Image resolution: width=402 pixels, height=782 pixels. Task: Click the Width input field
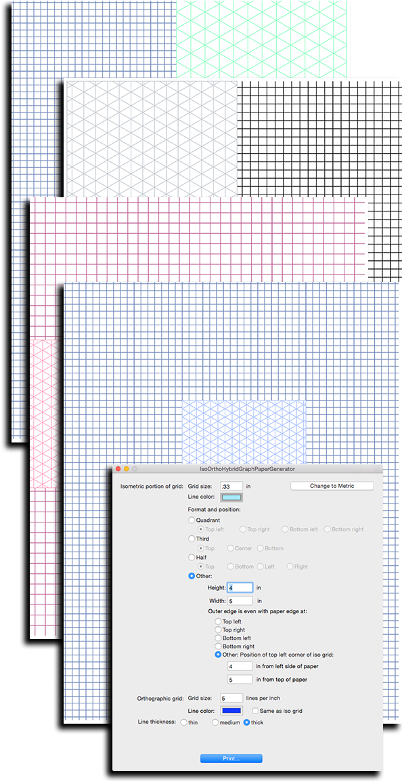tap(240, 601)
